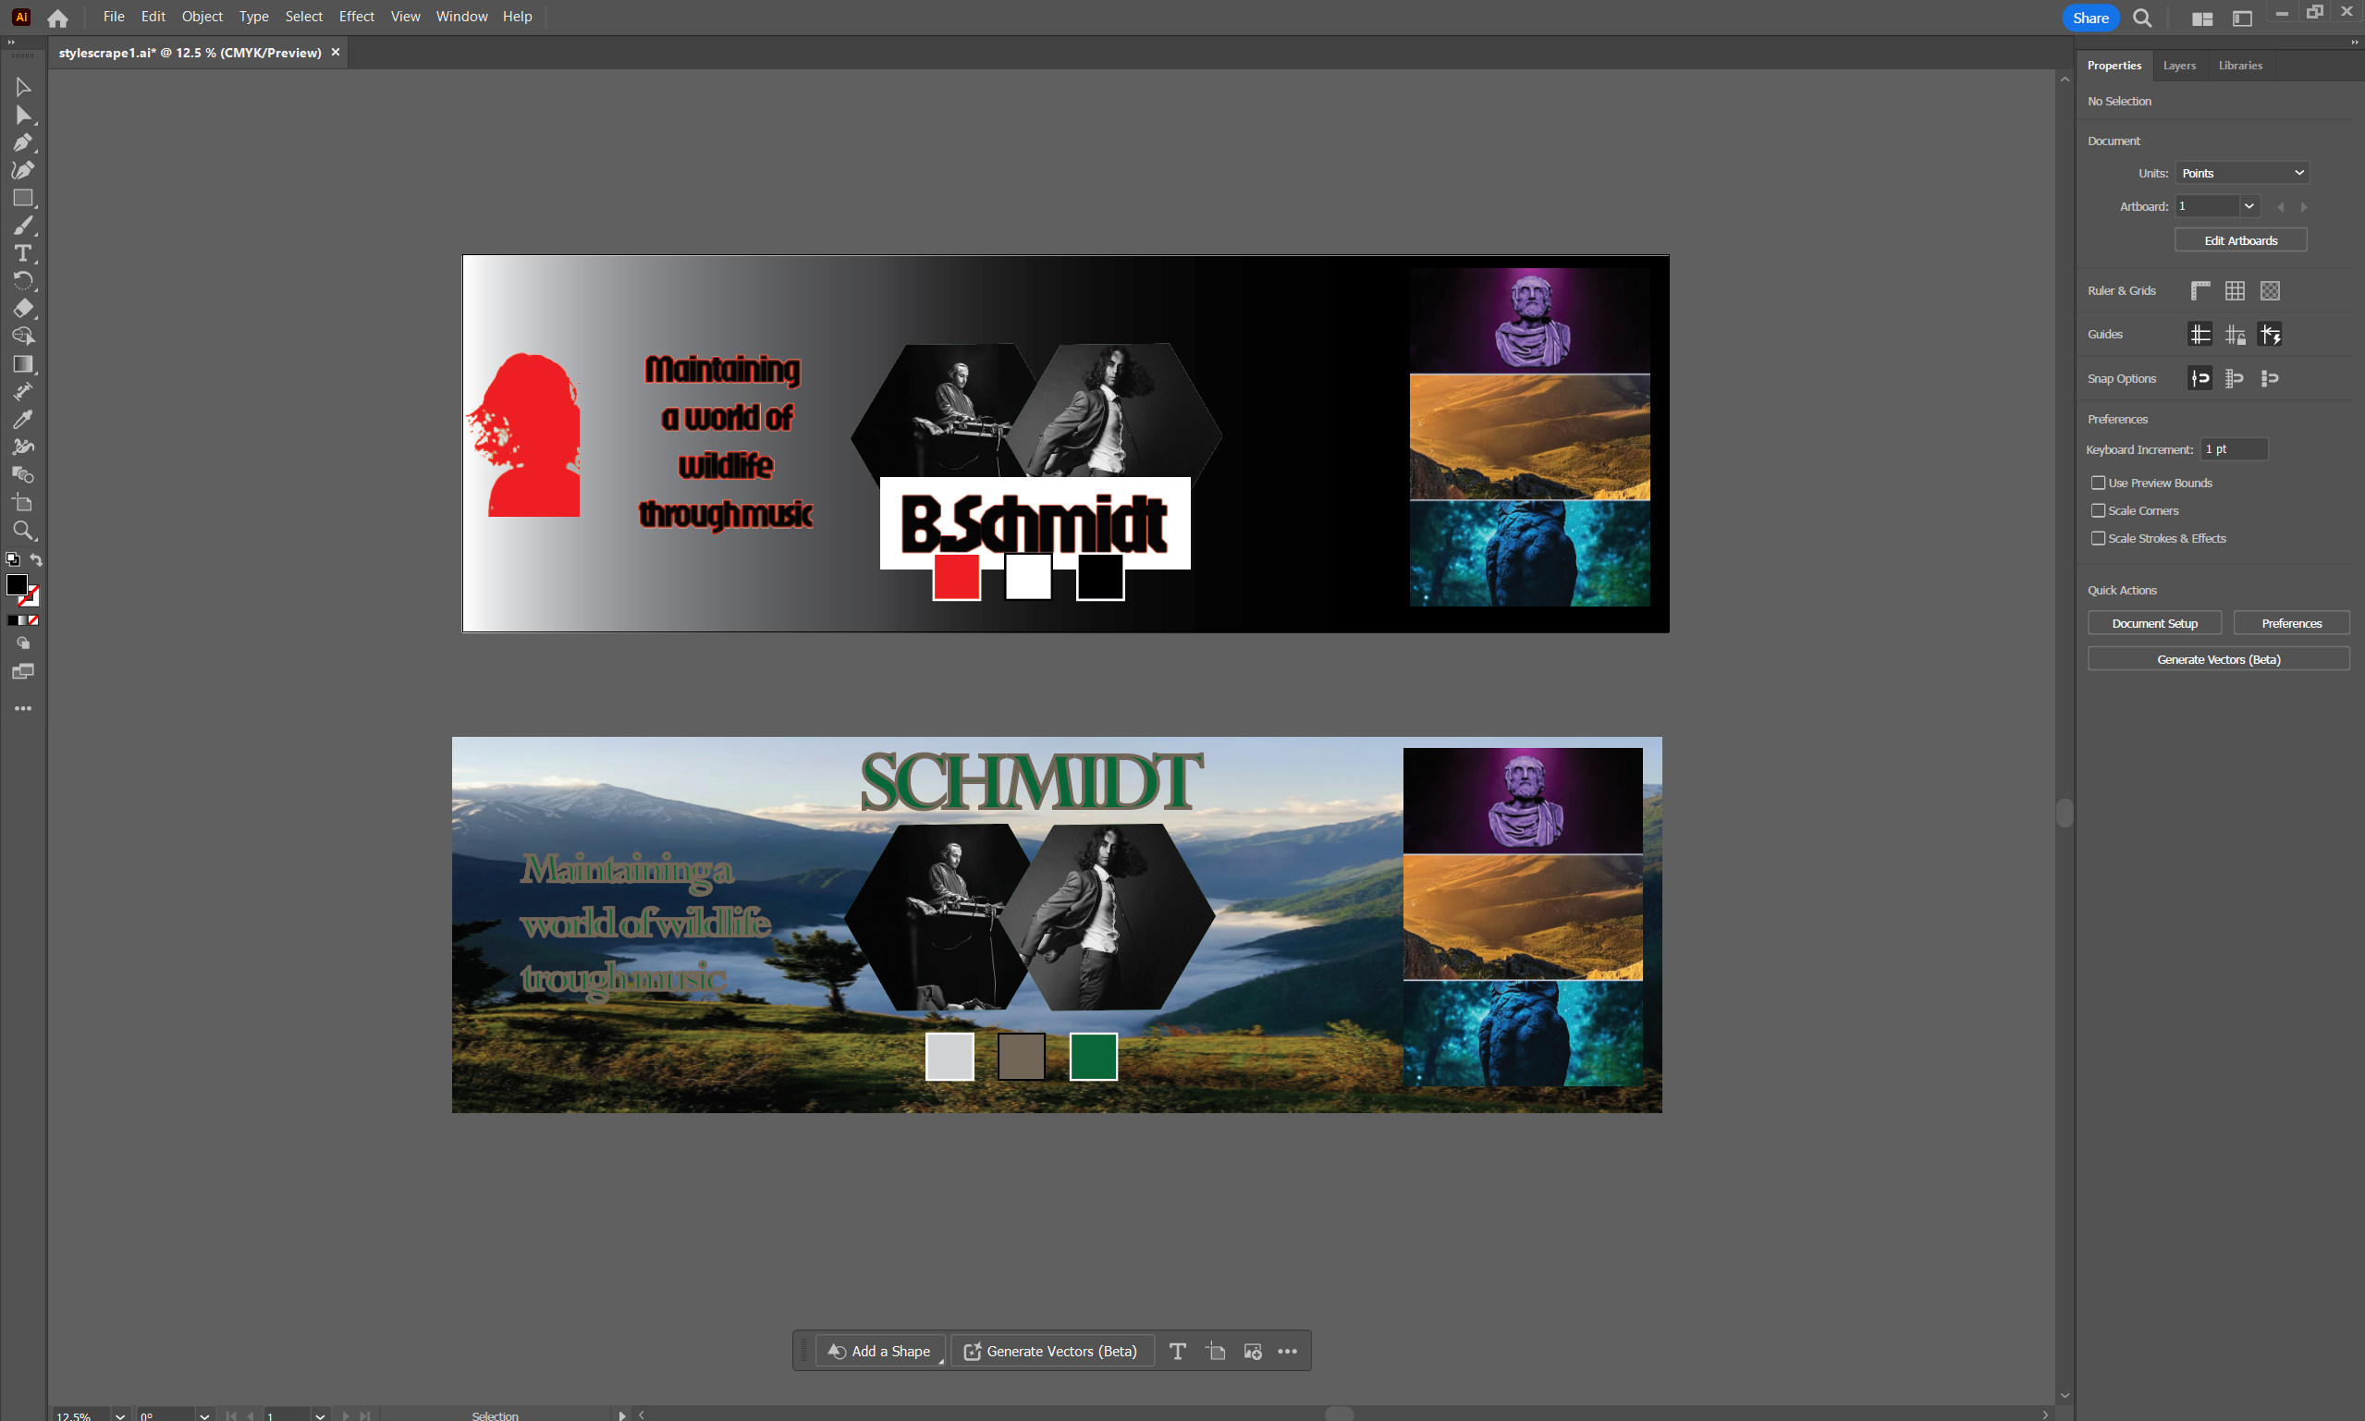Click the Add a Shape button
Image resolution: width=2365 pixels, height=1421 pixels.
coord(879,1350)
